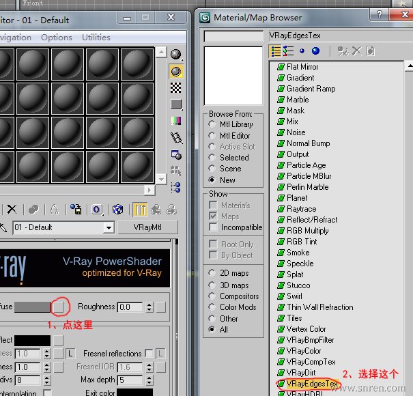The height and width of the screenshot is (396, 413).
Task: Select the Mtl Library radio button
Action: point(213,124)
